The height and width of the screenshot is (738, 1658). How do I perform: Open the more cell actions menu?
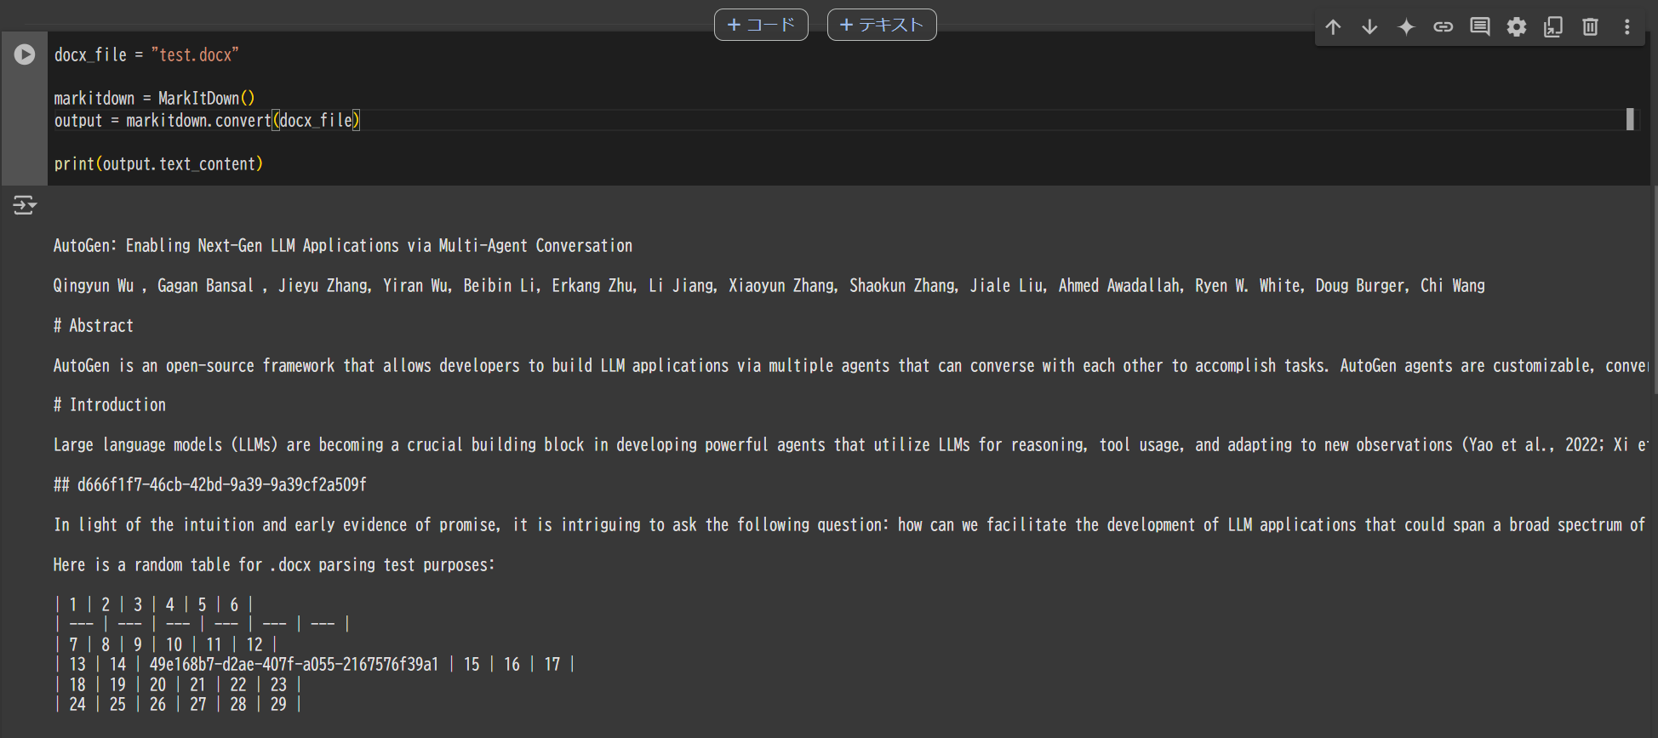1627,26
